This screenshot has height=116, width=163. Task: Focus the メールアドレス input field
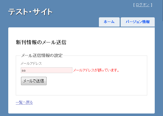pos(47,70)
